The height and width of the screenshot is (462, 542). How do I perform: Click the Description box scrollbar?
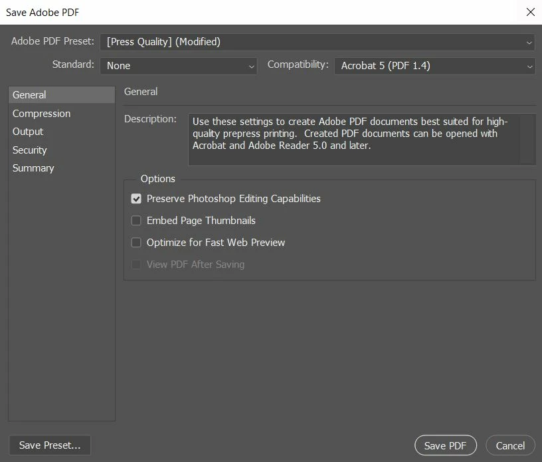click(x=527, y=140)
